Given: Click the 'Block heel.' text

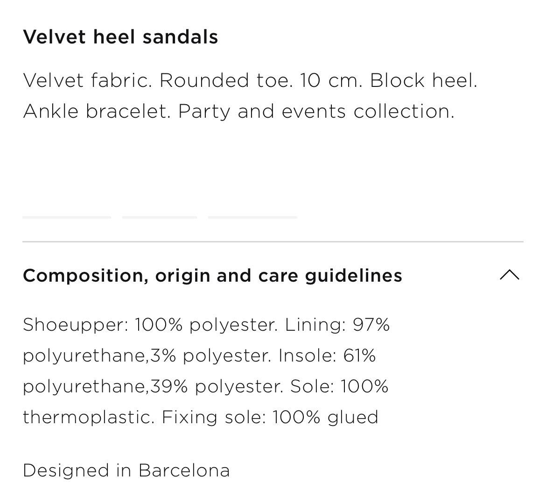Looking at the screenshot, I should pos(423,80).
